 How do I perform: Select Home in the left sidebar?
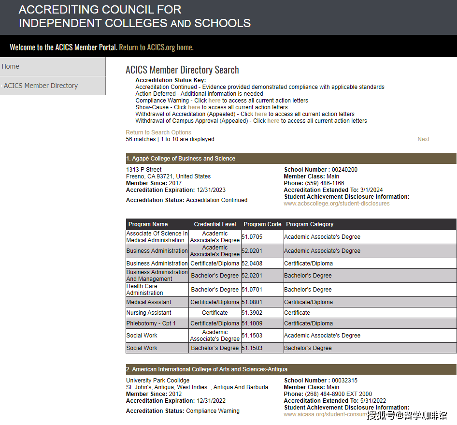point(11,67)
